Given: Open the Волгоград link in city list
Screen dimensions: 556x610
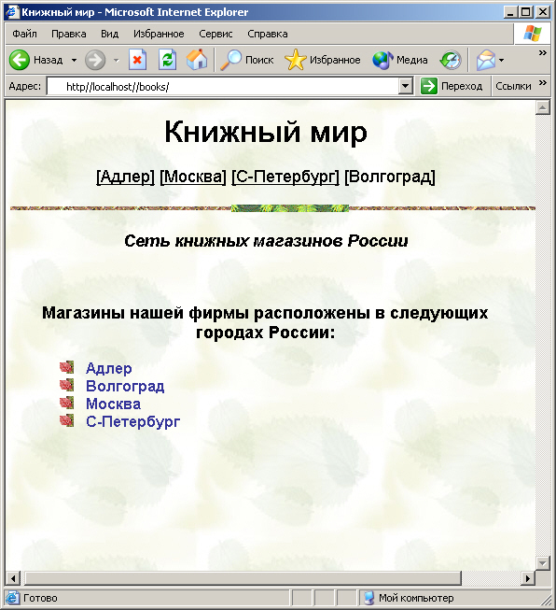Looking at the screenshot, I should (125, 386).
